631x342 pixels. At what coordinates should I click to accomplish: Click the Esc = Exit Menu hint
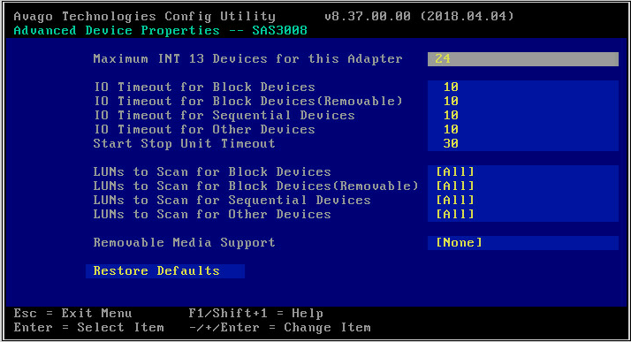[72, 314]
